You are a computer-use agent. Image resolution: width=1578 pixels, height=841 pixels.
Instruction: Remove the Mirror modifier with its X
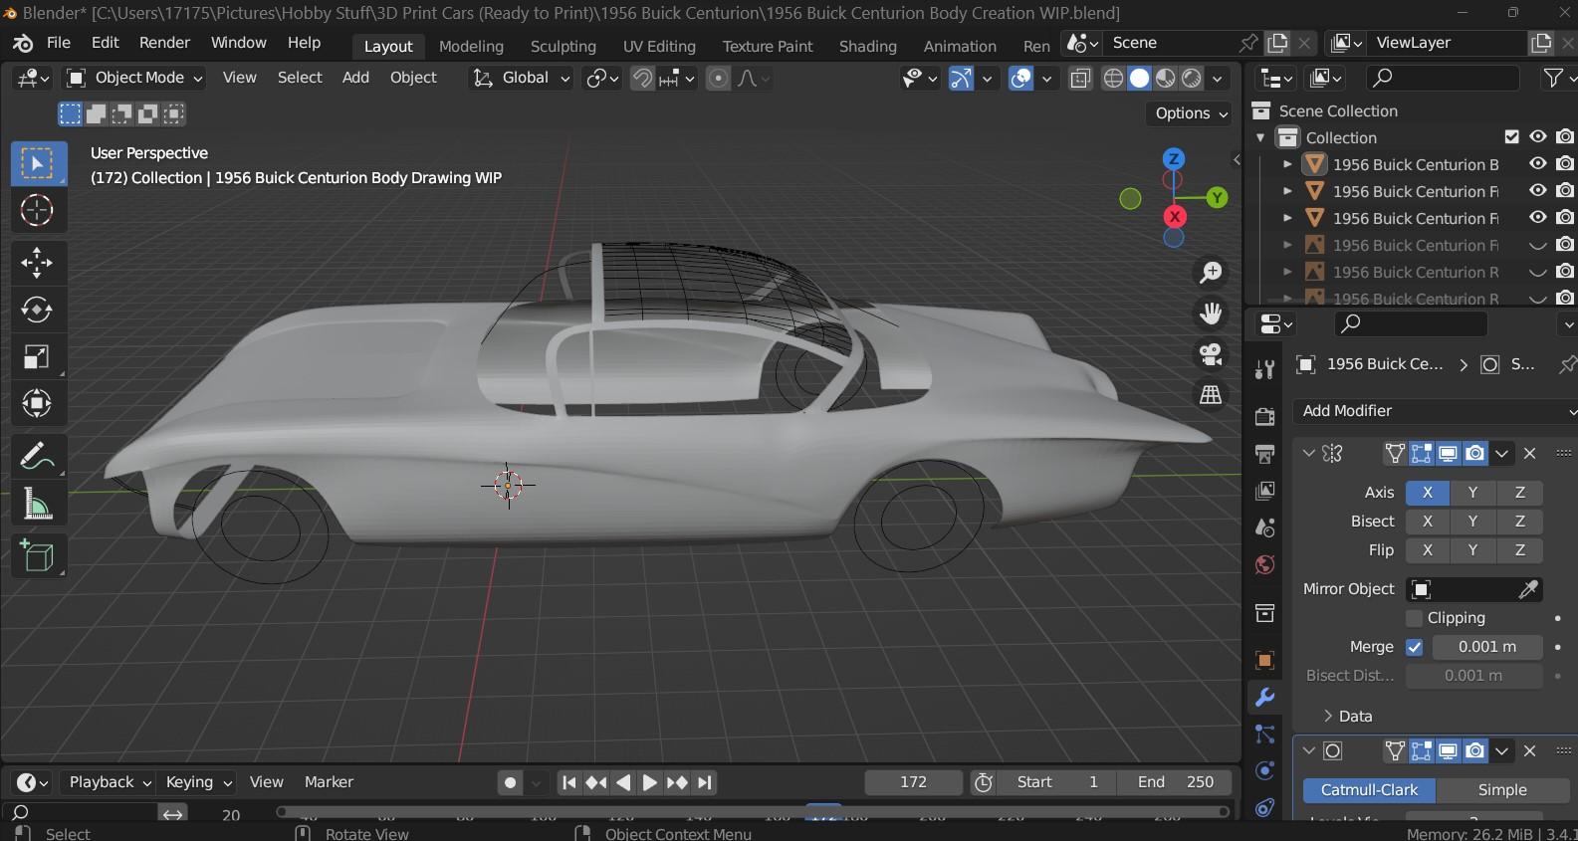click(1530, 454)
